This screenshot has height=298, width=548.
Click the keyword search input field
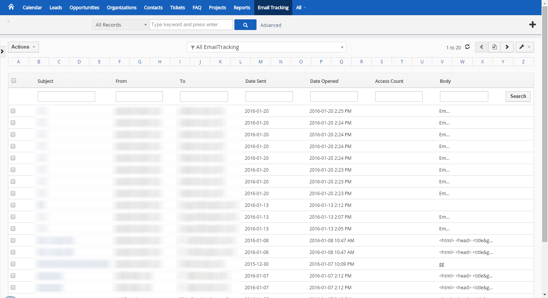point(191,25)
